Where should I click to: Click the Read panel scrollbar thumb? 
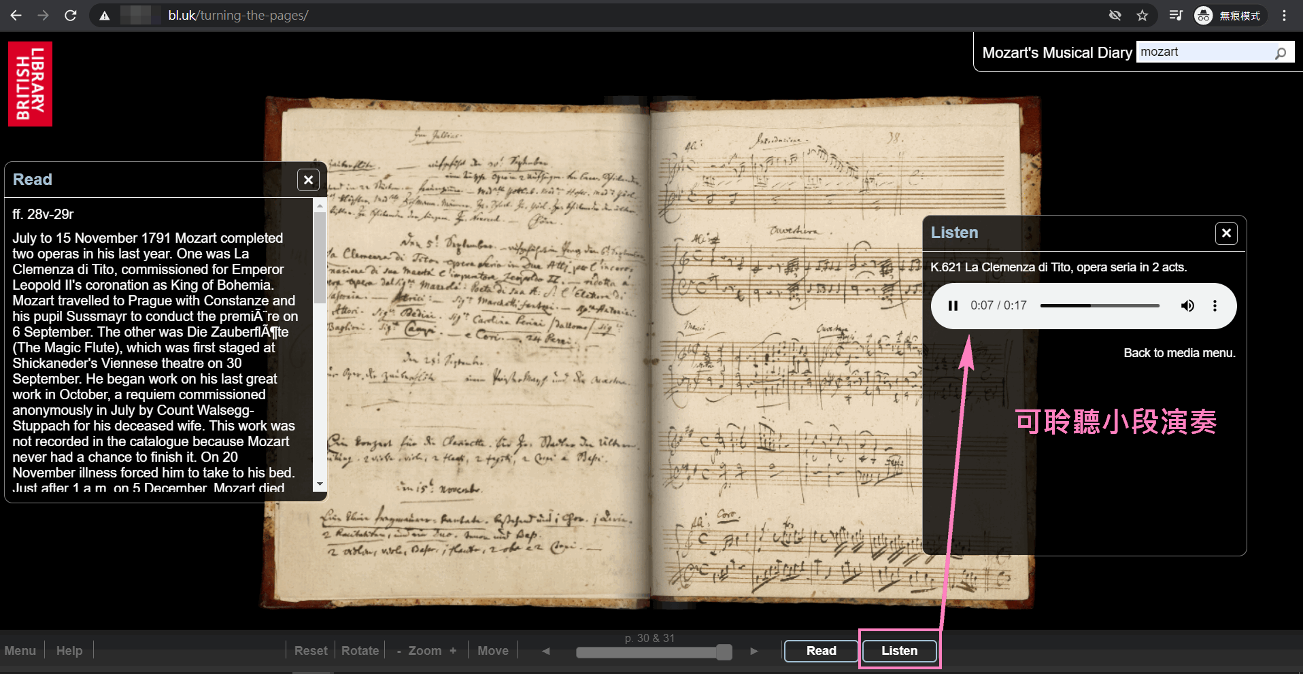(320, 257)
